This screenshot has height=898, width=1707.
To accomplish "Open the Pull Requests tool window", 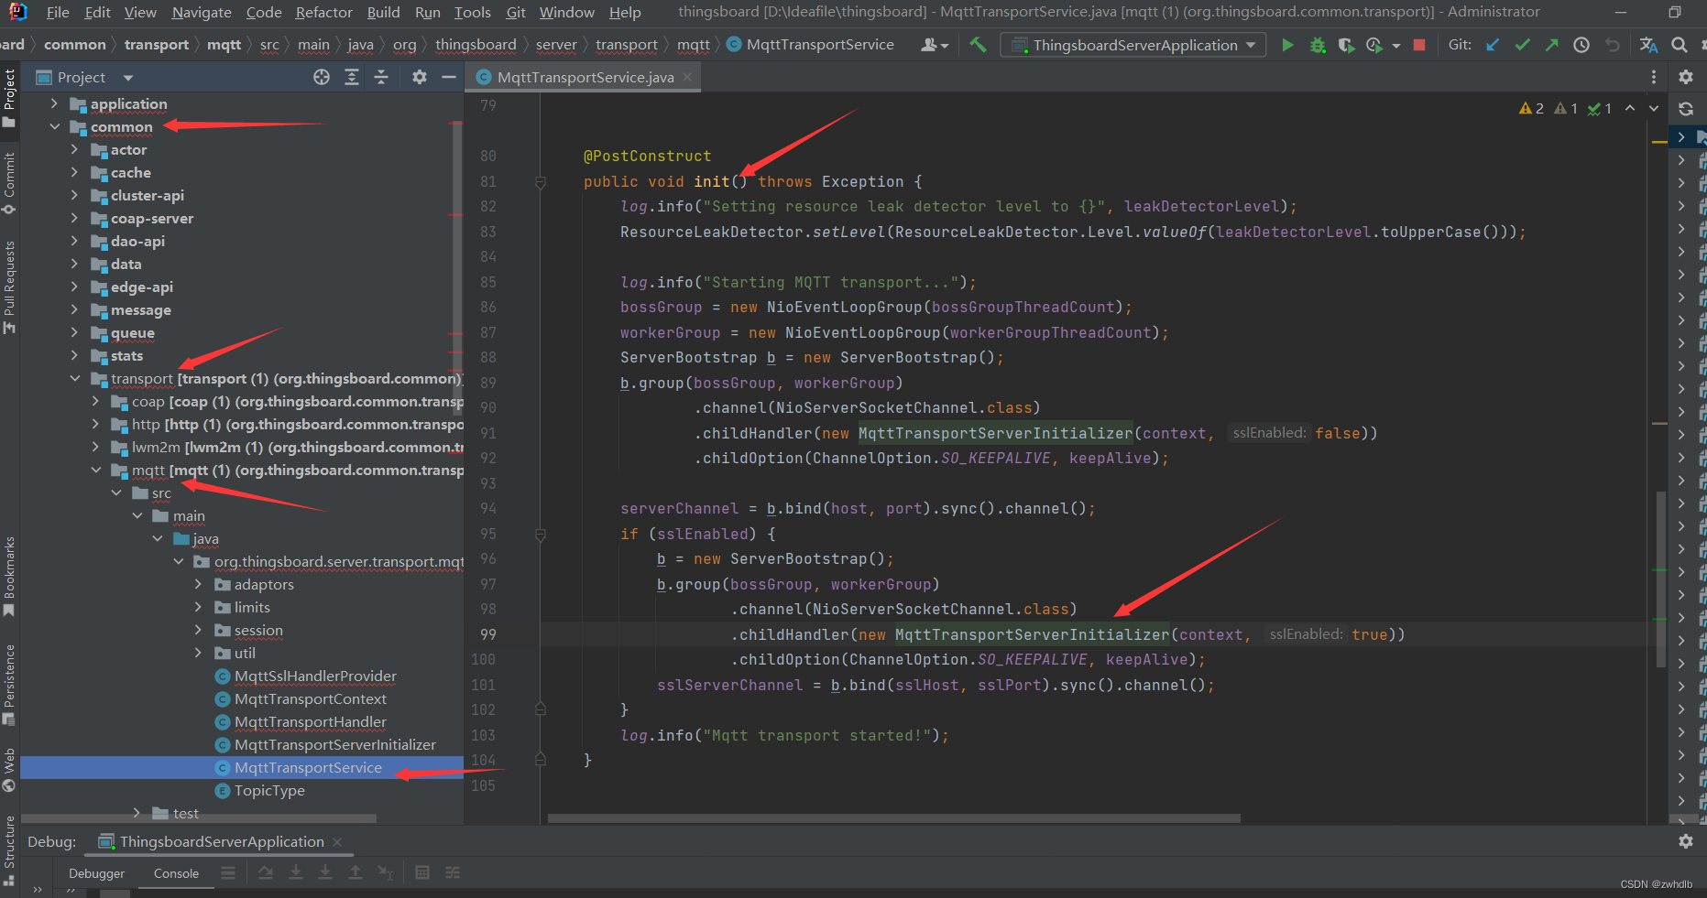I will point(9,287).
